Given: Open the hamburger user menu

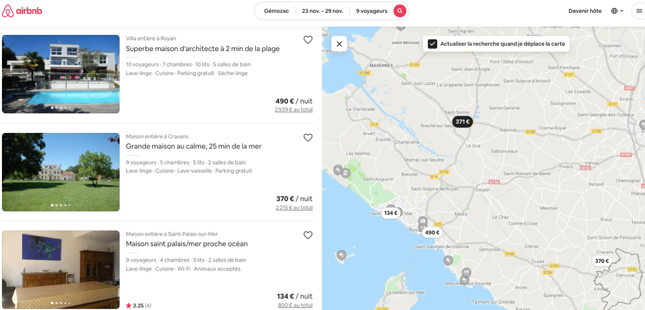Looking at the screenshot, I should 639,11.
